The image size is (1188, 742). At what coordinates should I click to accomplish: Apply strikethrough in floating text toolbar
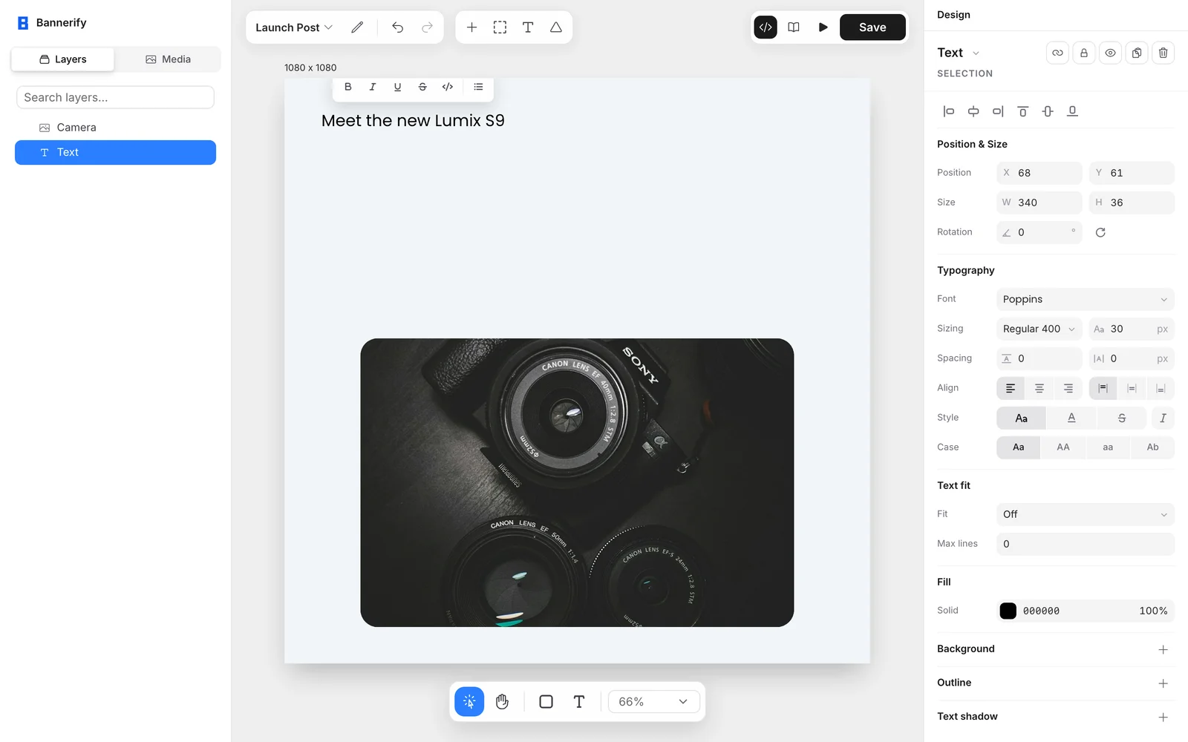422,87
